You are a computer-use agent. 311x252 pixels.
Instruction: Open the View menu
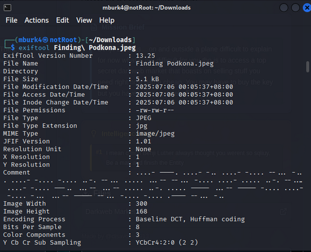coord(84,20)
